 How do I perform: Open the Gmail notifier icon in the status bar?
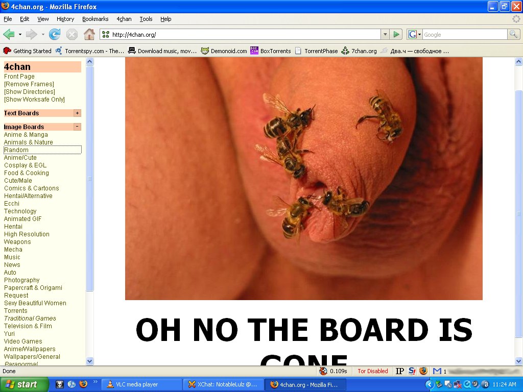(x=437, y=371)
